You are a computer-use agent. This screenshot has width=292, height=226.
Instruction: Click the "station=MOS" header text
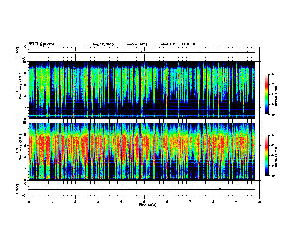pos(137,44)
